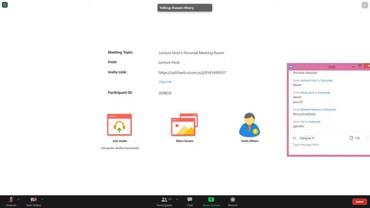This screenshot has width=370, height=208.
Task: Click the green Share Screen toolbar button
Action: pyautogui.click(x=211, y=202)
